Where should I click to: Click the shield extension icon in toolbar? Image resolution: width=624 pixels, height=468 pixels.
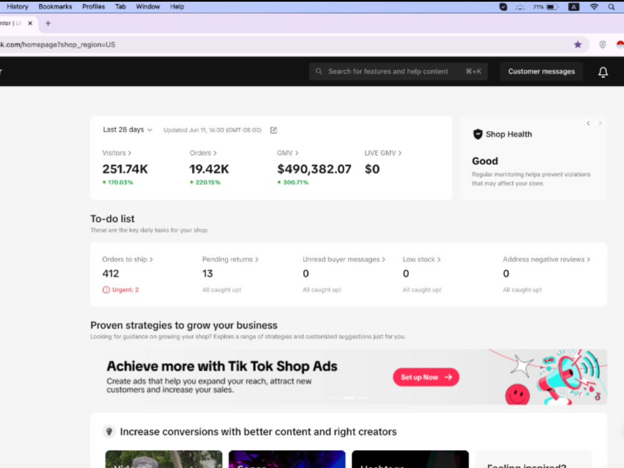(x=603, y=44)
